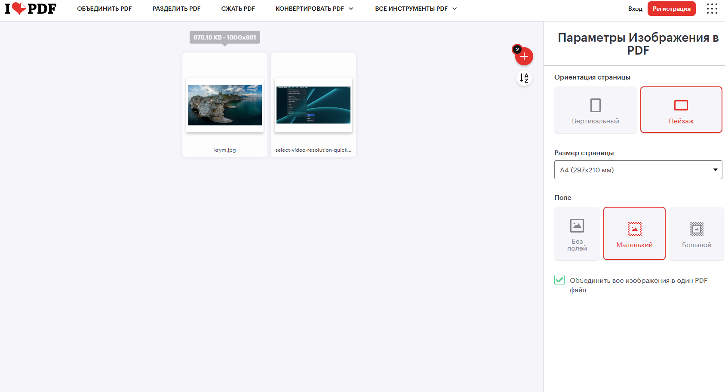Expand the КОНВЕРТИРОВАТЬ PDF menu
This screenshot has width=725, height=392.
314,9
